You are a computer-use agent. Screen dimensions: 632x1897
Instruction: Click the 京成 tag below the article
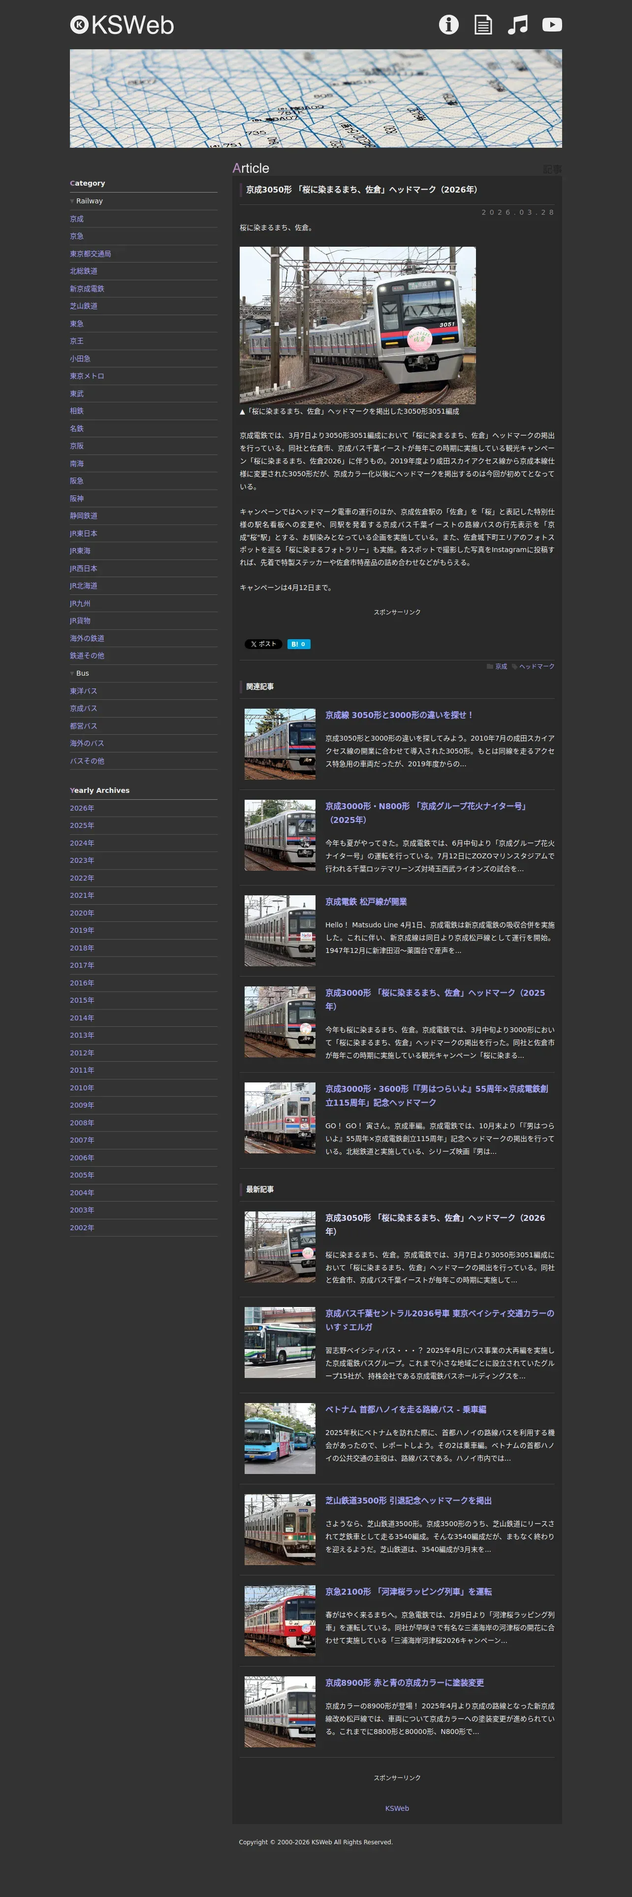501,666
